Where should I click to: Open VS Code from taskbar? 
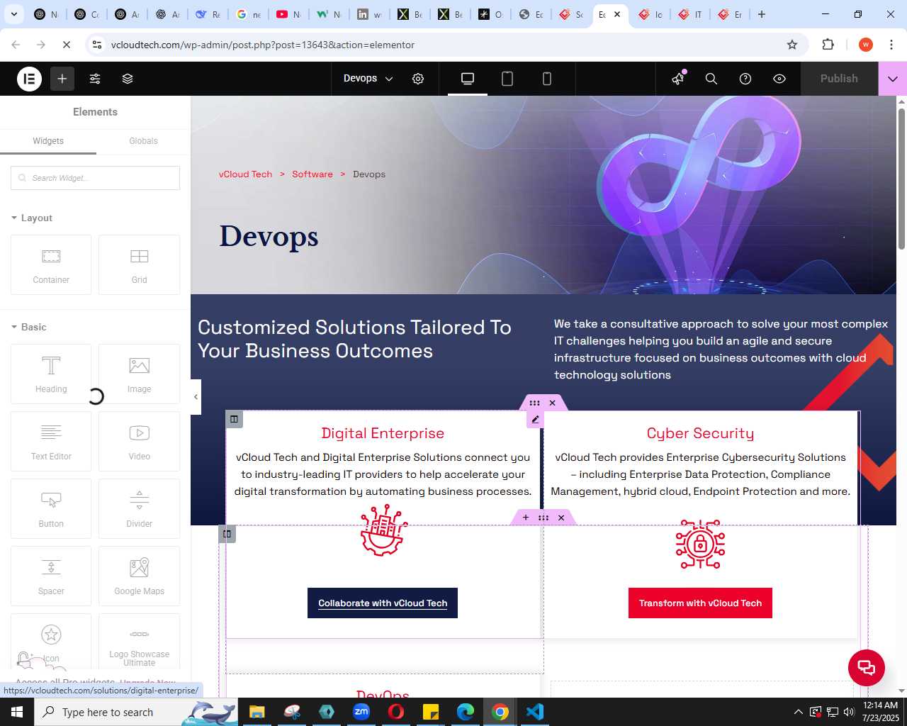(535, 712)
